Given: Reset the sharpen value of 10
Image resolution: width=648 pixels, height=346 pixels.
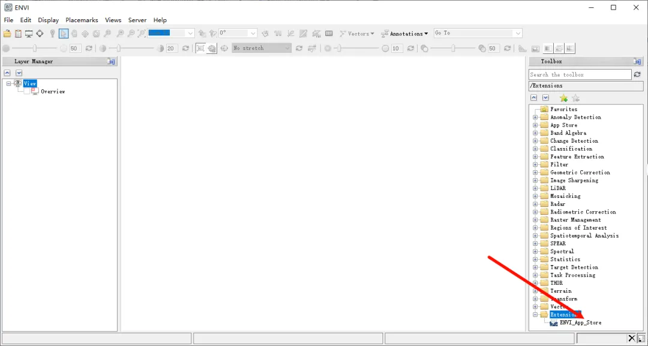Looking at the screenshot, I should click(x=410, y=49).
